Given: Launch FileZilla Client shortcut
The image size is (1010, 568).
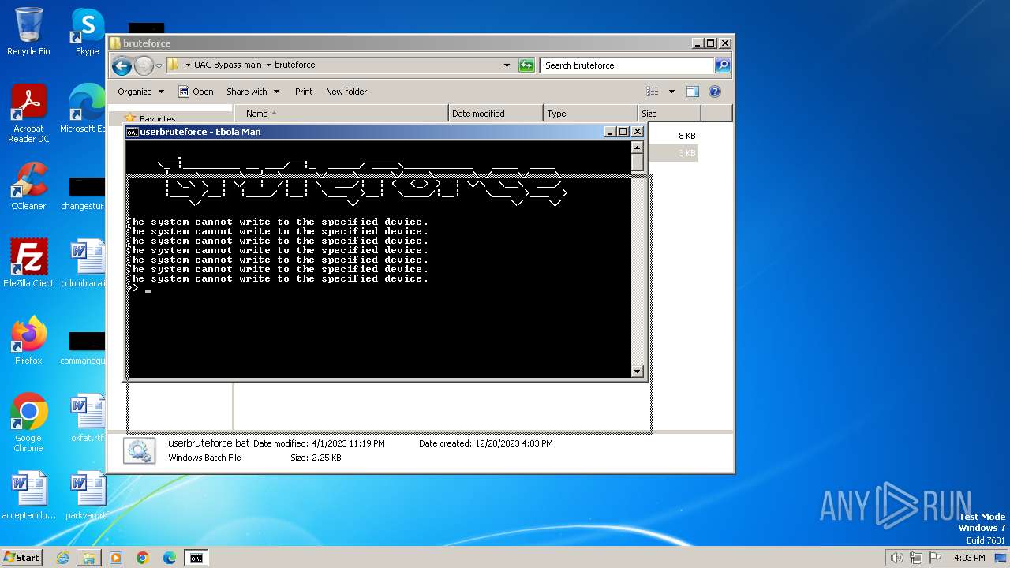Looking at the screenshot, I should 28,263.
